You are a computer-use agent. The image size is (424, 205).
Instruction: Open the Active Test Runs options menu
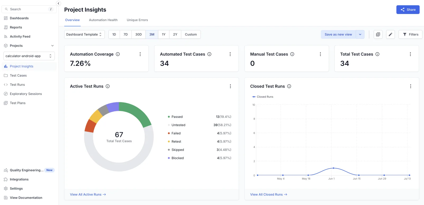[230, 86]
